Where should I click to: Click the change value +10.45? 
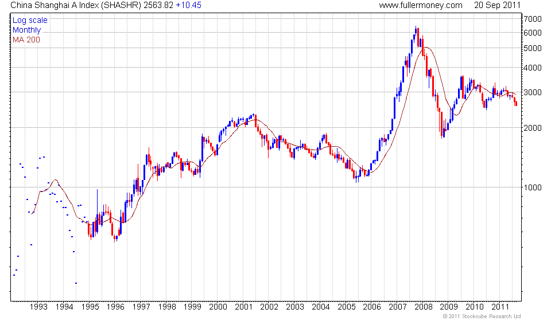[x=188, y=5]
